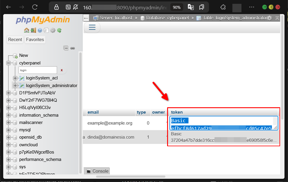Open the hamburger menu button
Viewport: 288px width, 182px height.
coord(92,27)
